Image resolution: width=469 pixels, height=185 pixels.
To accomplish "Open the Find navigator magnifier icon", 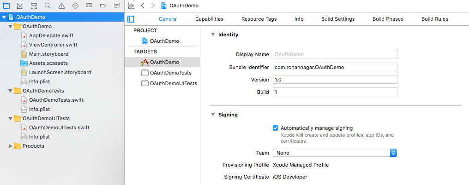I will pyautogui.click(x=48, y=6).
